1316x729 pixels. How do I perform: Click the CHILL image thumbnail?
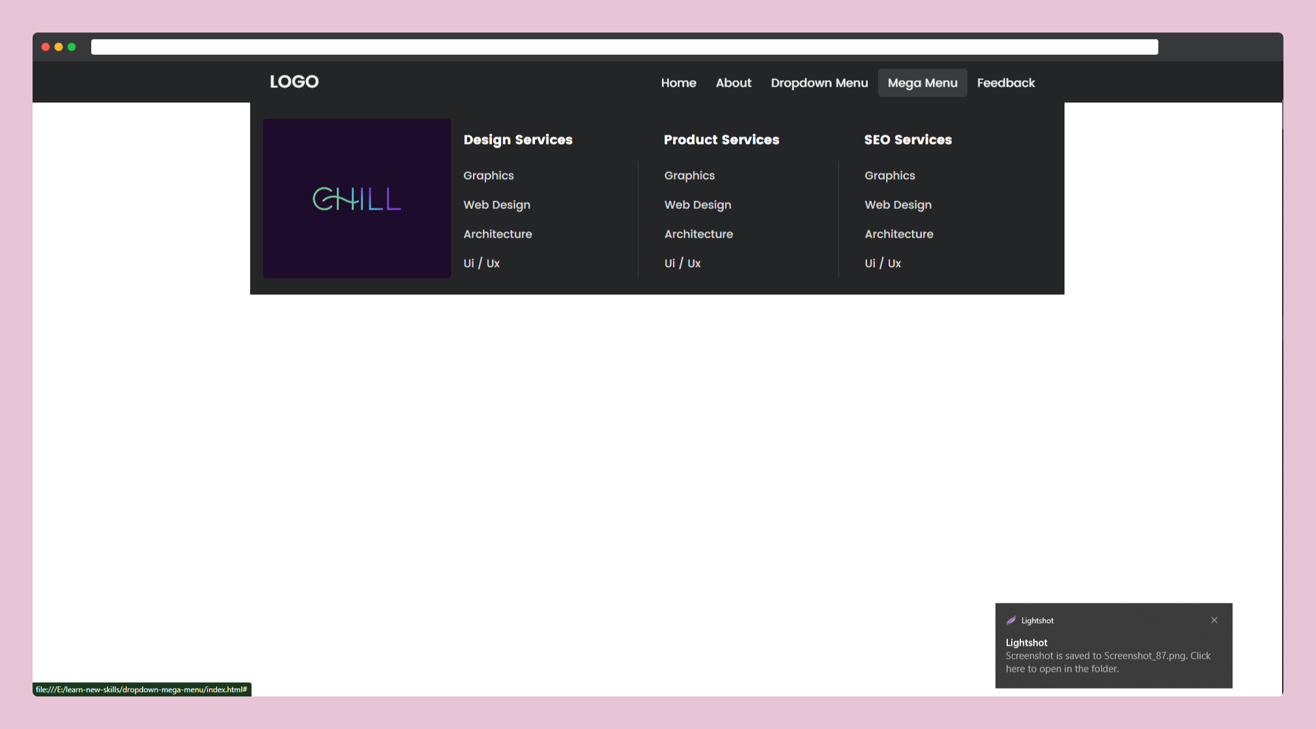pyautogui.click(x=356, y=199)
